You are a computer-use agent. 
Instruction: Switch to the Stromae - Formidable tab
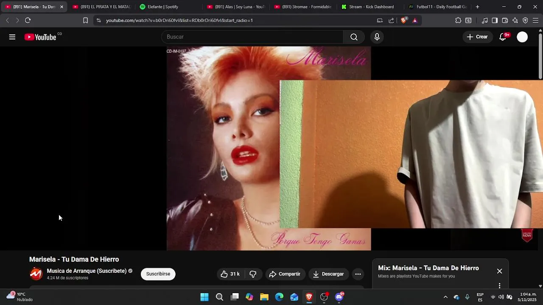[x=303, y=7]
